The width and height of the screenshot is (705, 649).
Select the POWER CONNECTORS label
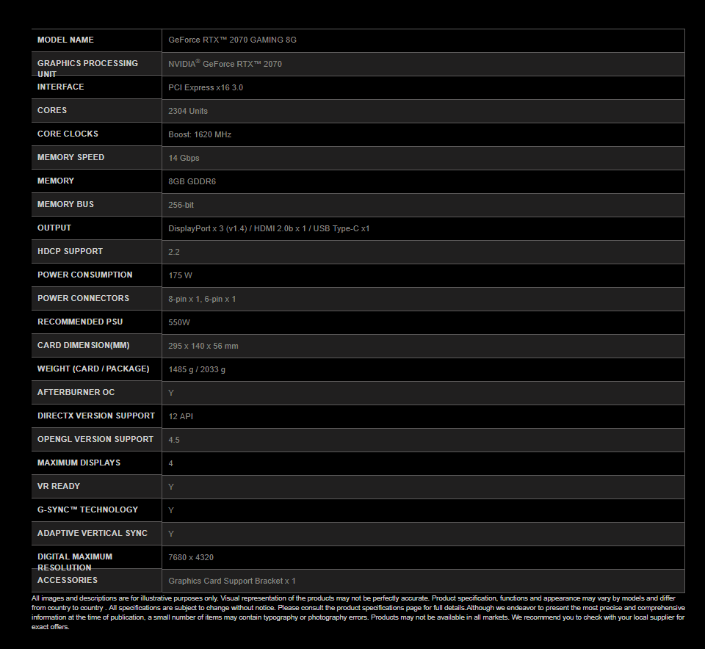click(83, 298)
